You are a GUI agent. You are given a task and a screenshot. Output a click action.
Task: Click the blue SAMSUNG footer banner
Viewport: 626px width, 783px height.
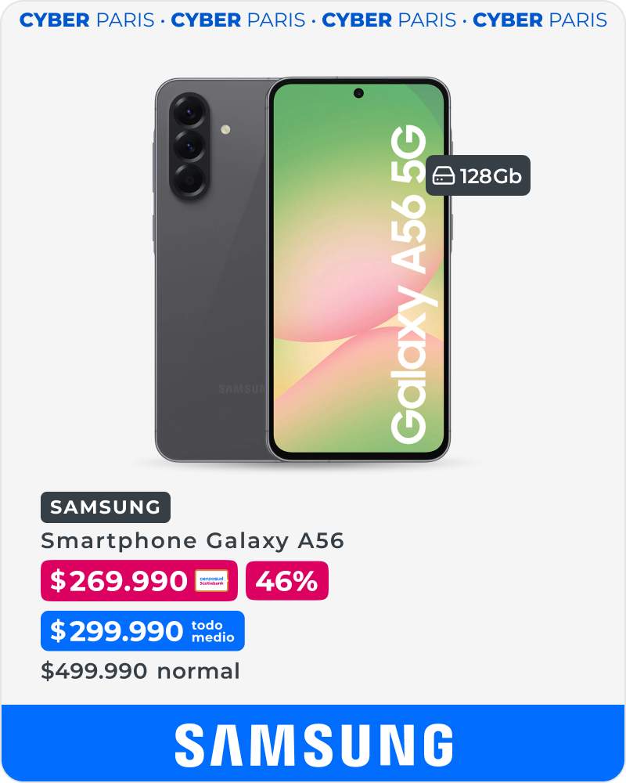tap(313, 743)
